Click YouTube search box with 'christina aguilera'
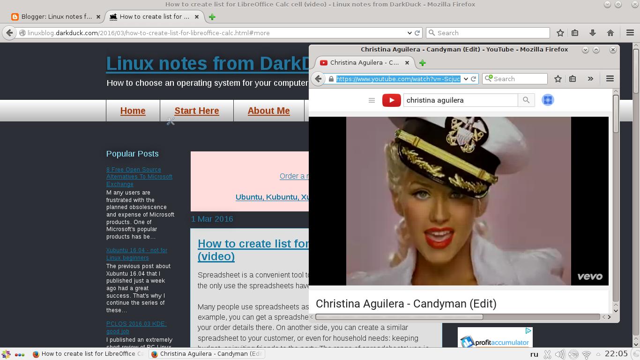640x360 pixels. point(461,100)
